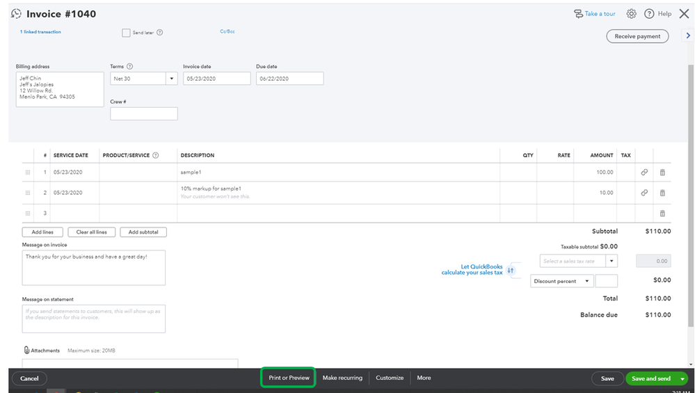Viewport: 695px width, 393px height.
Task: Click the Product/Service help icon
Action: [156, 156]
